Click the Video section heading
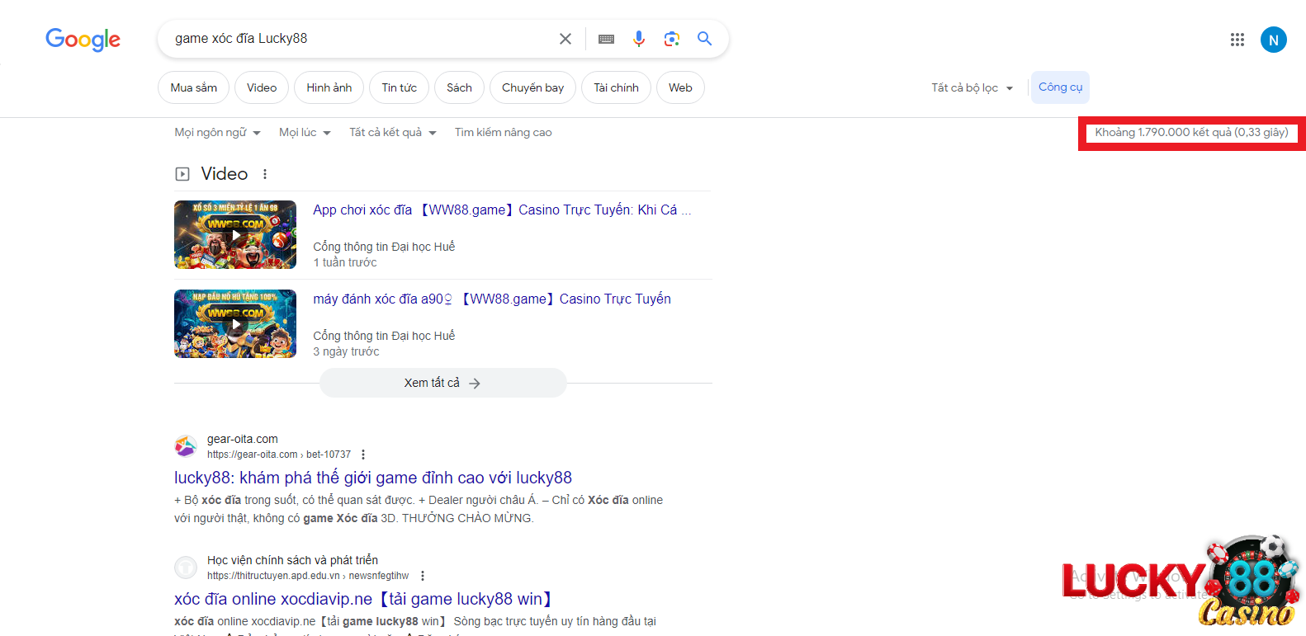The width and height of the screenshot is (1306, 636). tap(225, 174)
